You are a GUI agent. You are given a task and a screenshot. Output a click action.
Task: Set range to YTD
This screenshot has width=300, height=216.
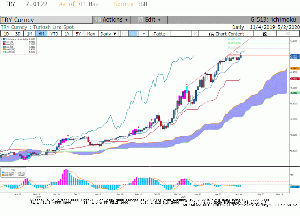tap(54, 34)
